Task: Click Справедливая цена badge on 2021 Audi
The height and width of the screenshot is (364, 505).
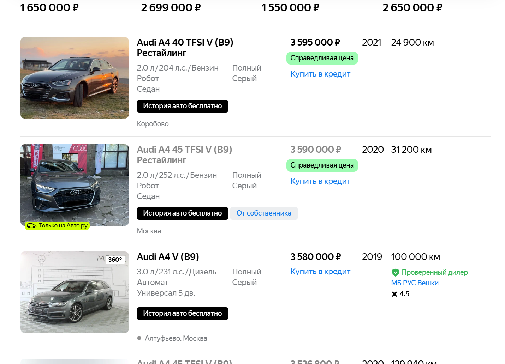Action: coord(322,58)
